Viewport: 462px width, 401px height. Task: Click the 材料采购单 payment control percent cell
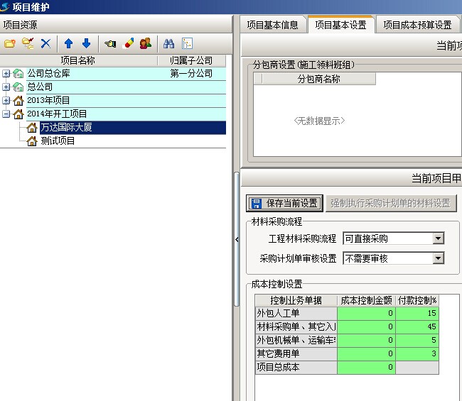coord(417,326)
